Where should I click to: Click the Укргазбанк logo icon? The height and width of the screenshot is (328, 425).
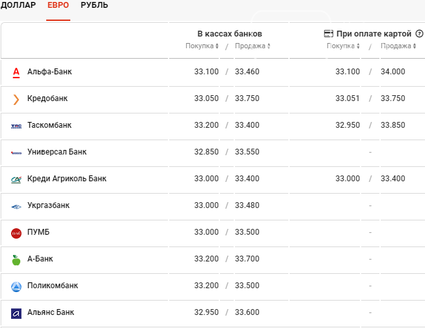(x=16, y=207)
